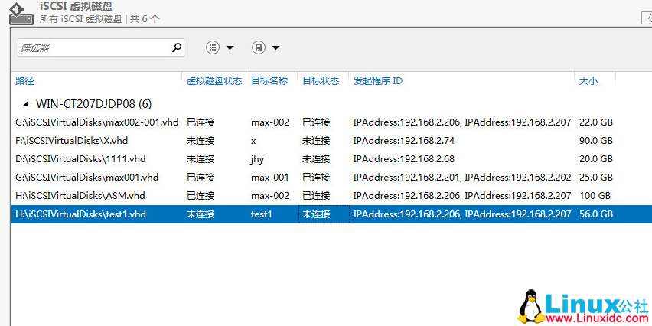Expand the list options dropdown arrow
Viewport: 652px width, 326px height.
coord(230,47)
